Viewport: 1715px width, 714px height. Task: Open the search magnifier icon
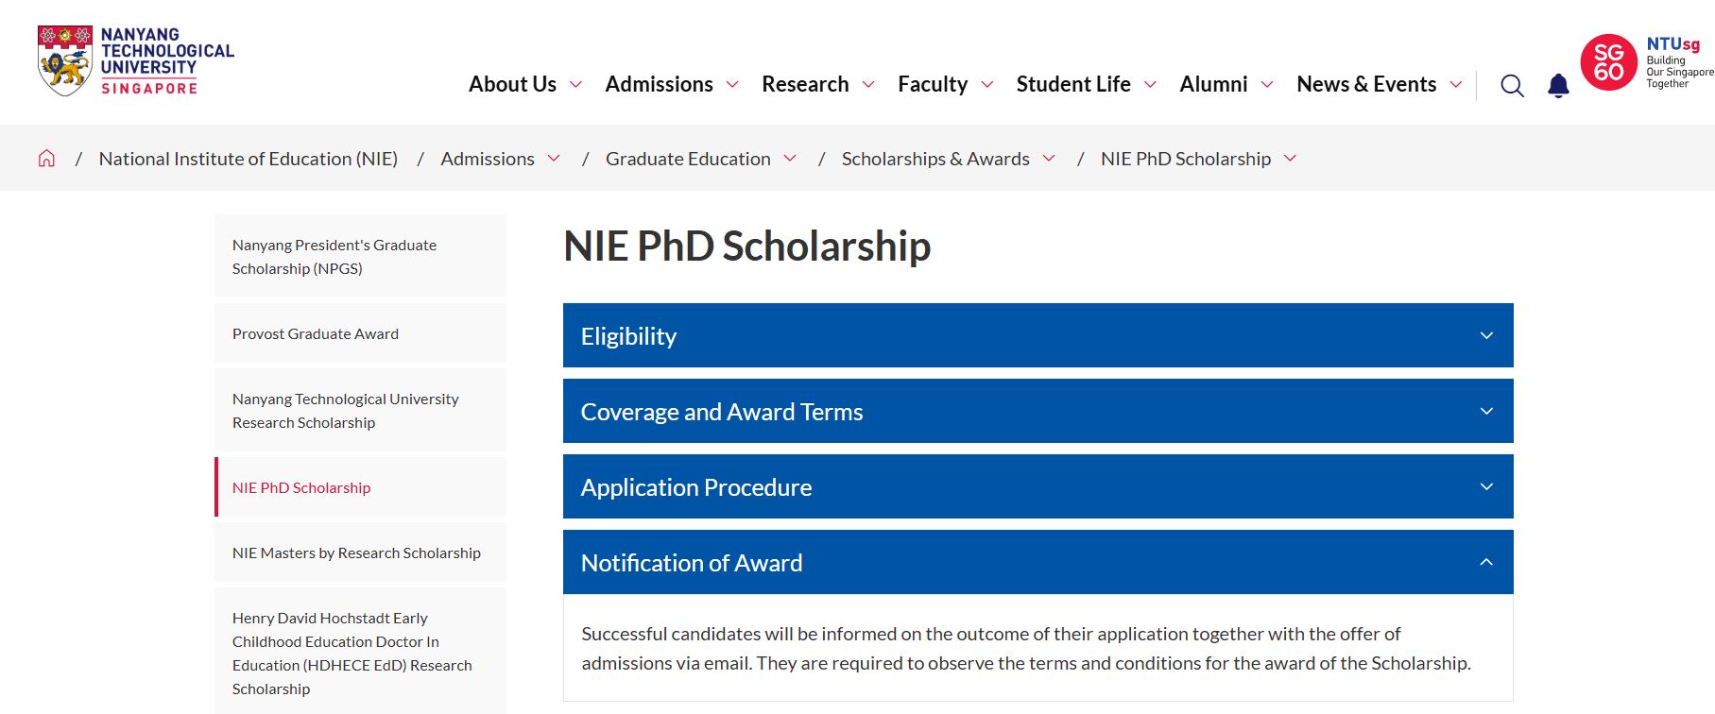point(1512,86)
